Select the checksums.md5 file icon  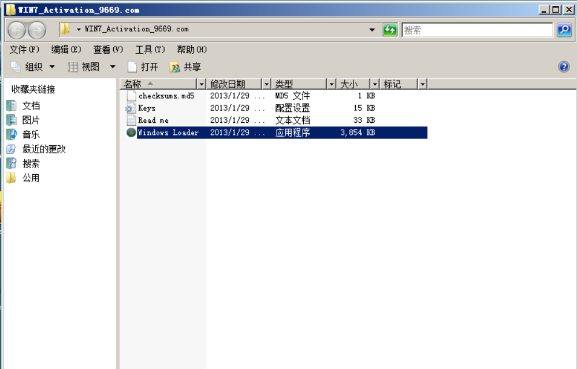(131, 96)
